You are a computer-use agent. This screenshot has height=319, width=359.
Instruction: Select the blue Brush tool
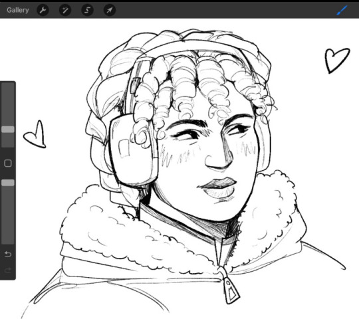[x=342, y=10]
